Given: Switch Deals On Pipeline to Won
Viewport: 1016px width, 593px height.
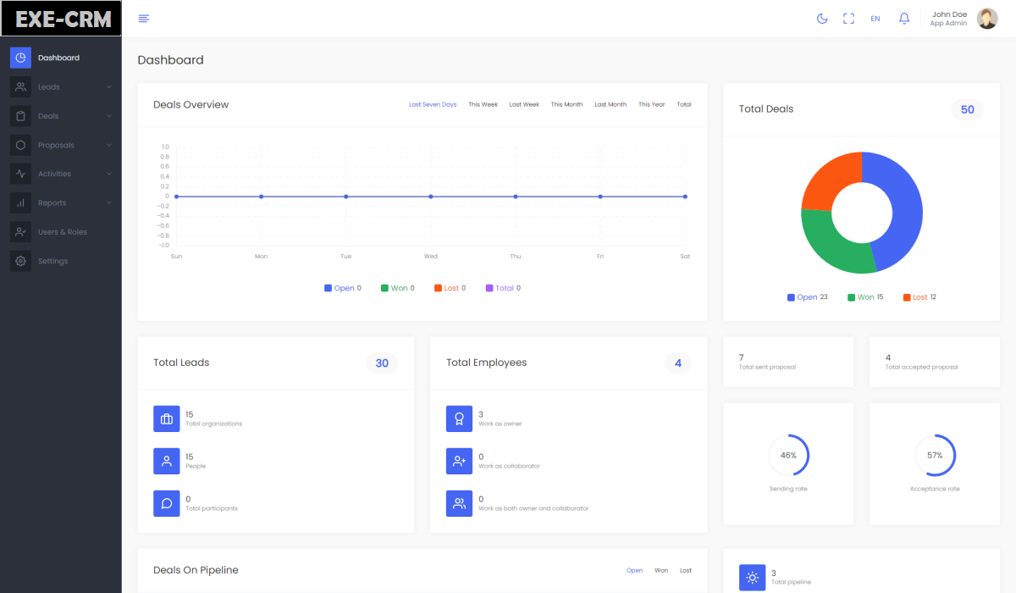Looking at the screenshot, I should 661,571.
